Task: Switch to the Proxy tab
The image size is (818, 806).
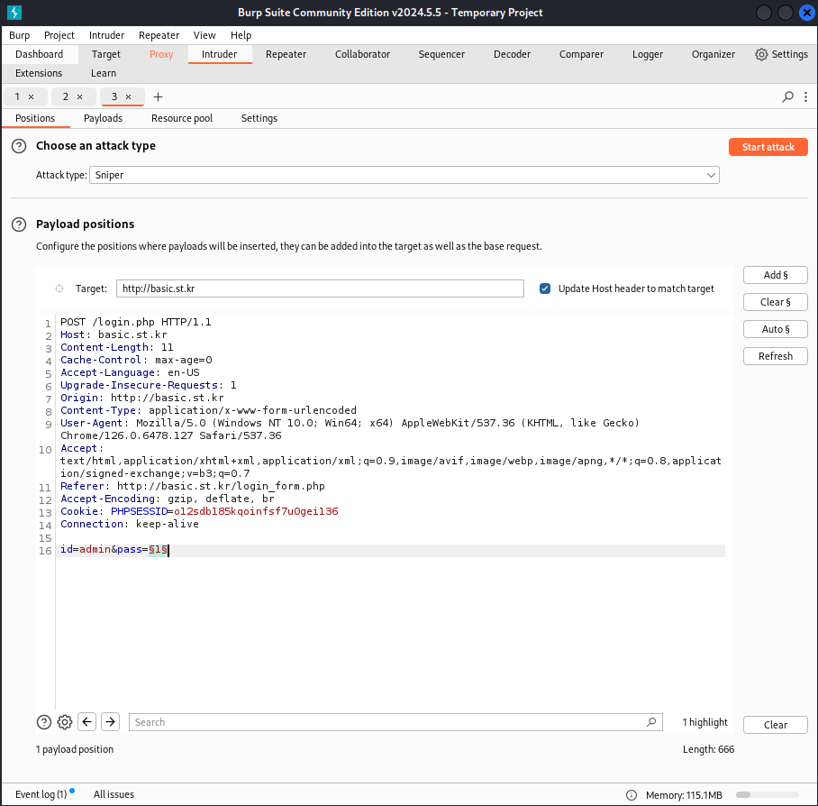Action: [x=161, y=54]
